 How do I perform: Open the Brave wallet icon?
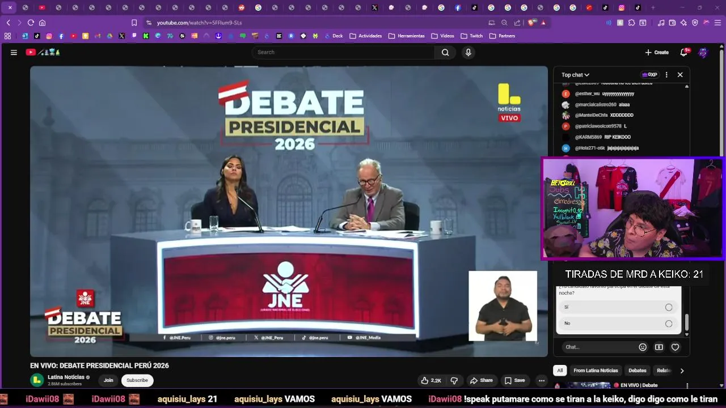tap(672, 23)
